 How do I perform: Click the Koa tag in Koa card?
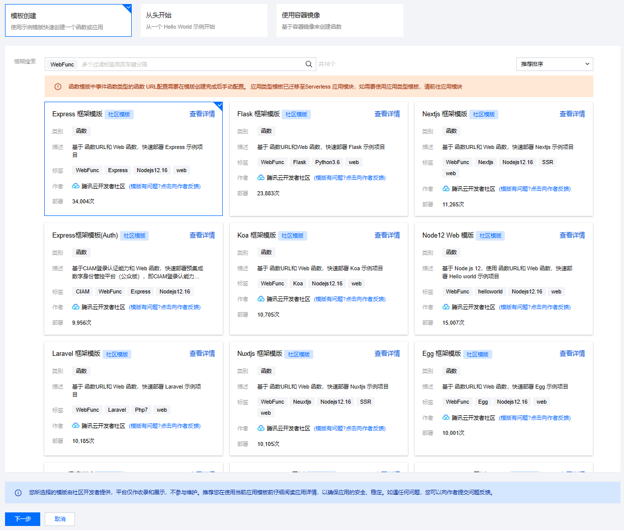point(298,283)
